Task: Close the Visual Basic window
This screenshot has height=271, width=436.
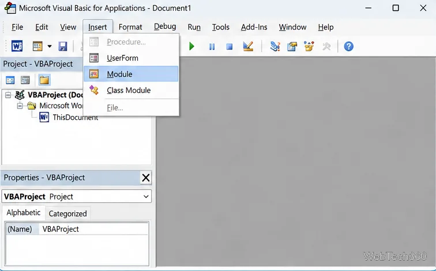Action: (423, 8)
